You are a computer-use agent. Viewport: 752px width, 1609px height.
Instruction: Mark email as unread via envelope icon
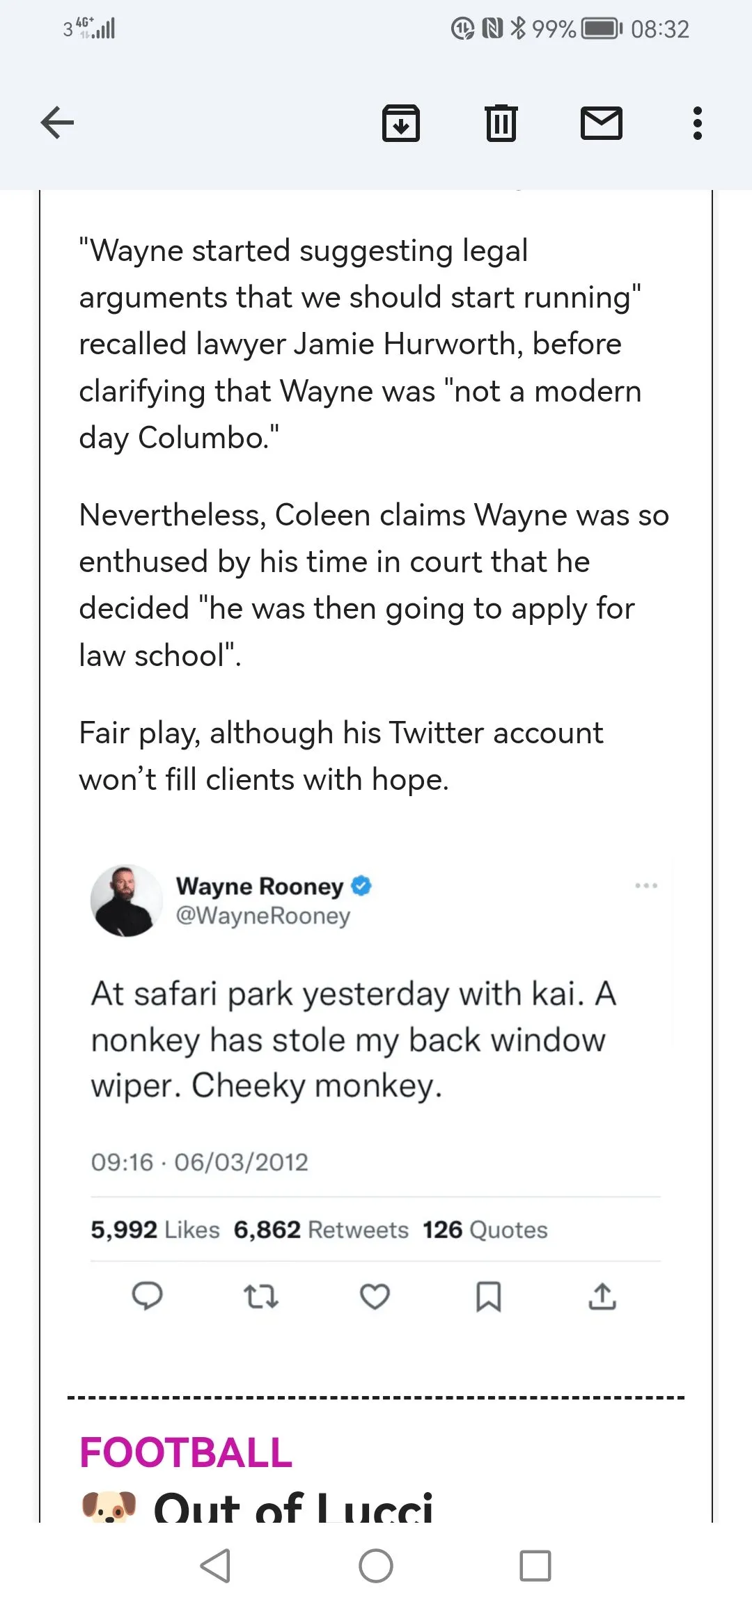(x=602, y=123)
